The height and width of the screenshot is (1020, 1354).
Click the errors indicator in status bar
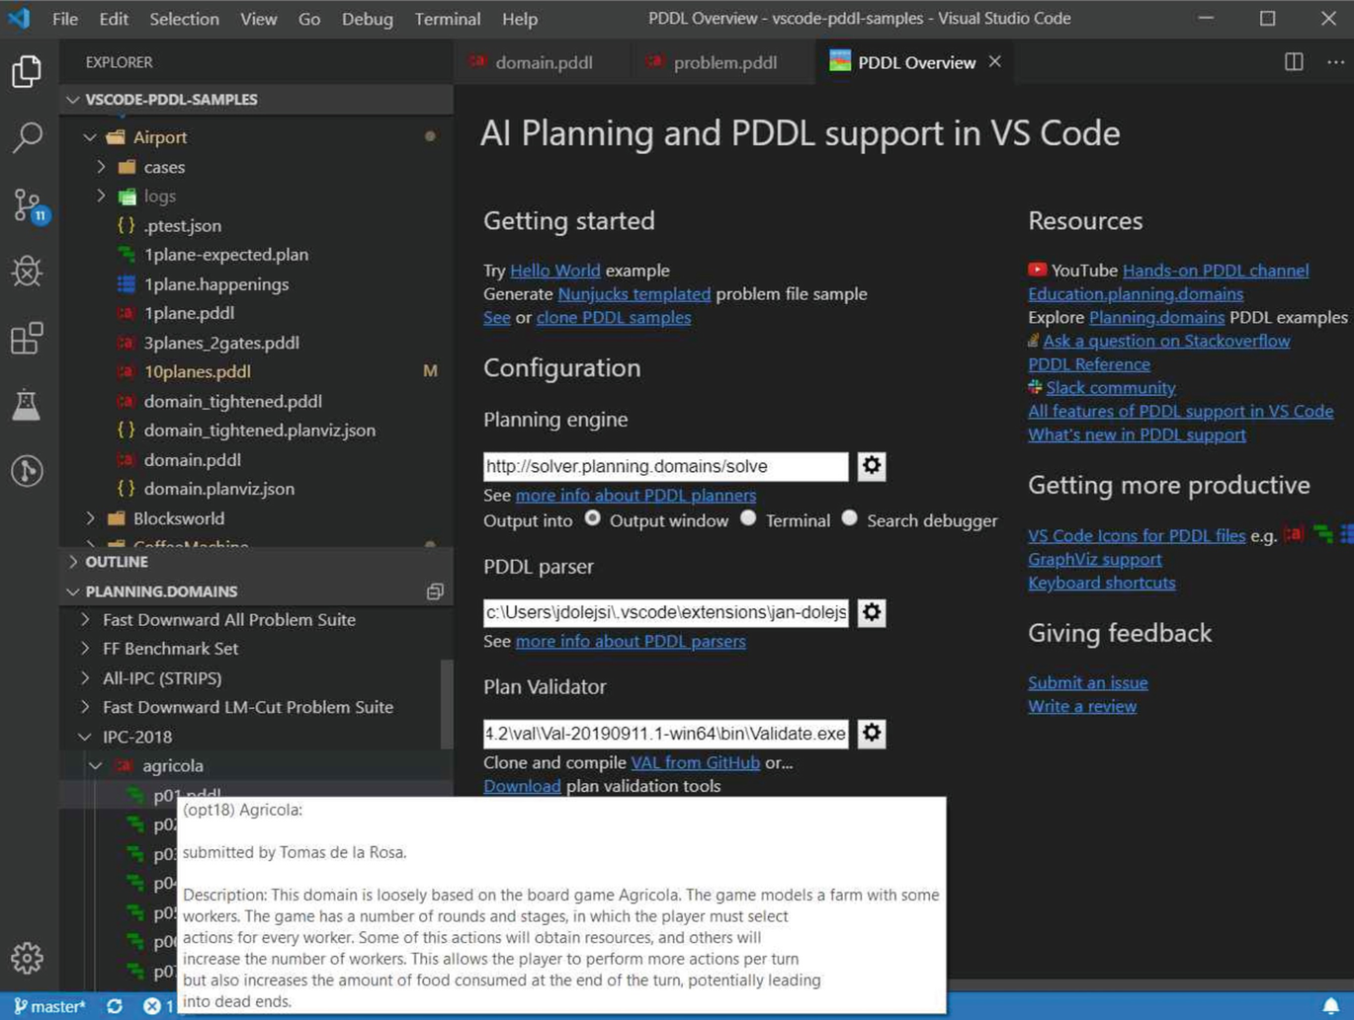[158, 1006]
